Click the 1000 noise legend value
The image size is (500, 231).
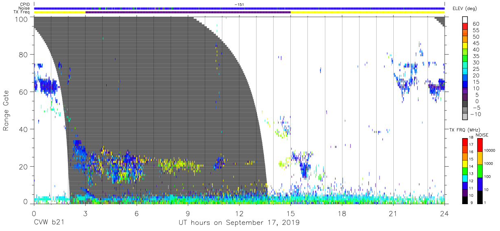(489, 163)
